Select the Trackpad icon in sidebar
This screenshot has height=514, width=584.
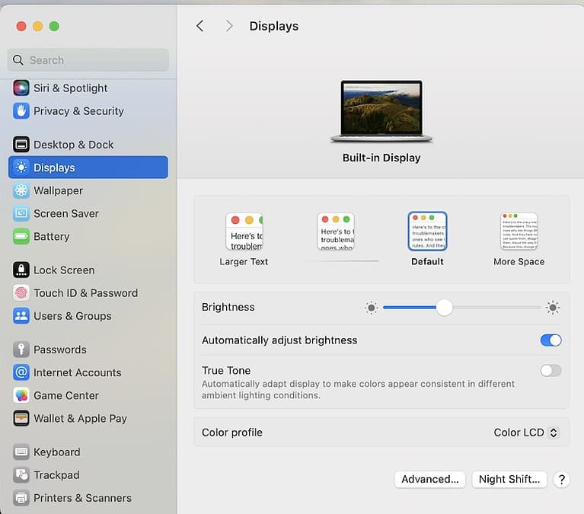click(21, 474)
